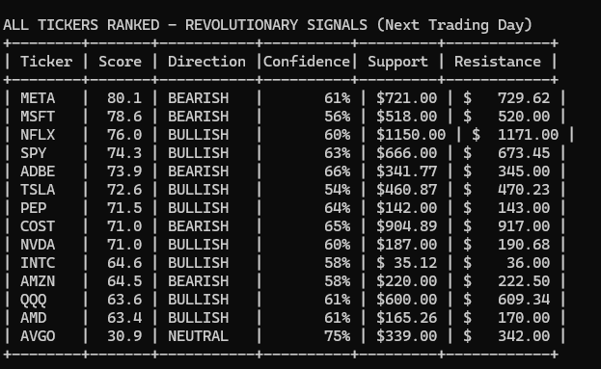601x369 pixels.
Task: Click the Support column header
Action: [x=397, y=62]
